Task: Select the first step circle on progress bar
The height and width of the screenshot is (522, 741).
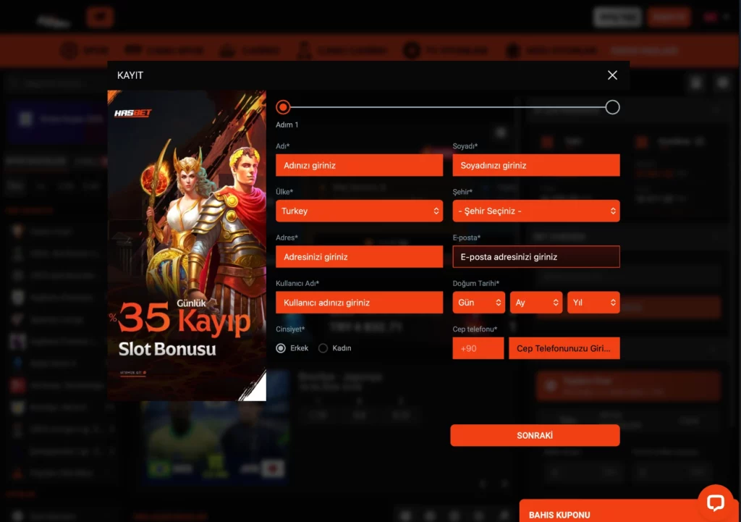Action: point(283,107)
